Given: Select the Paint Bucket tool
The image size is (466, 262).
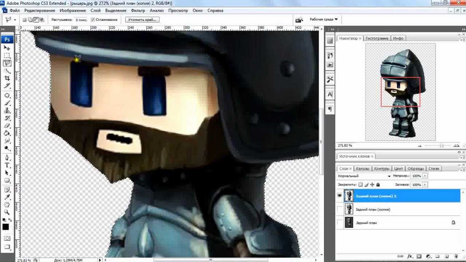Looking at the screenshot, I should [7, 134].
